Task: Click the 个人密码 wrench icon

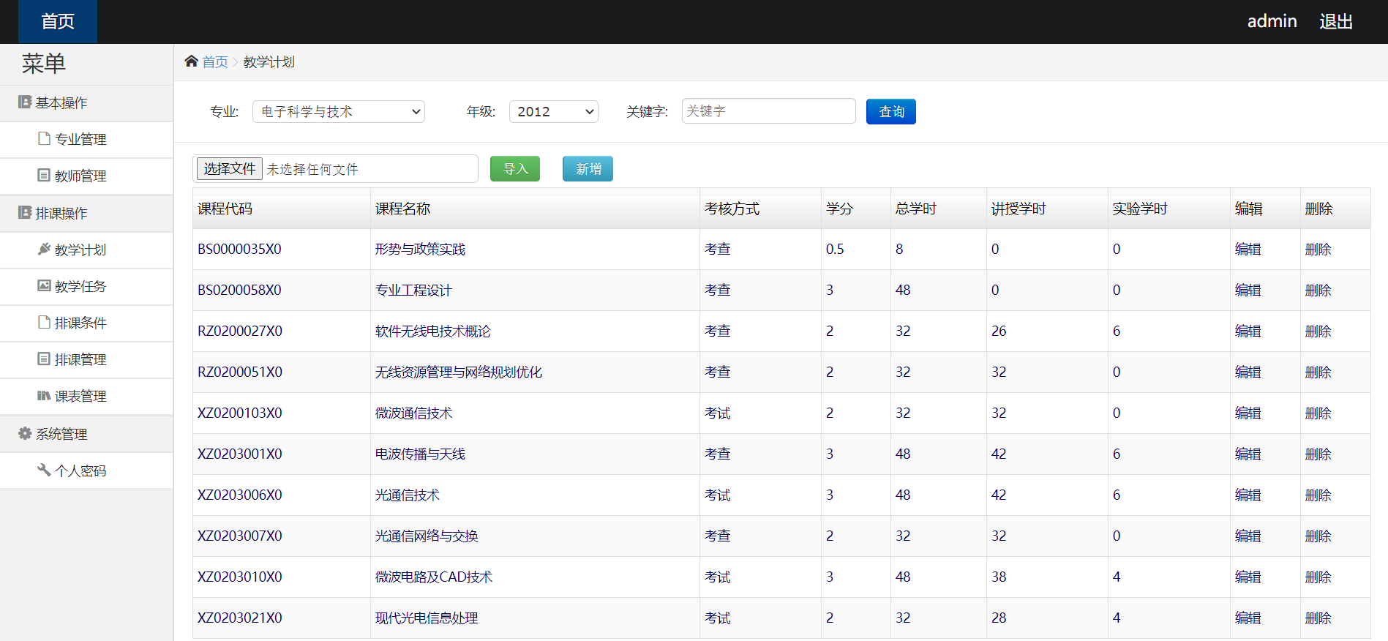Action: click(x=44, y=470)
